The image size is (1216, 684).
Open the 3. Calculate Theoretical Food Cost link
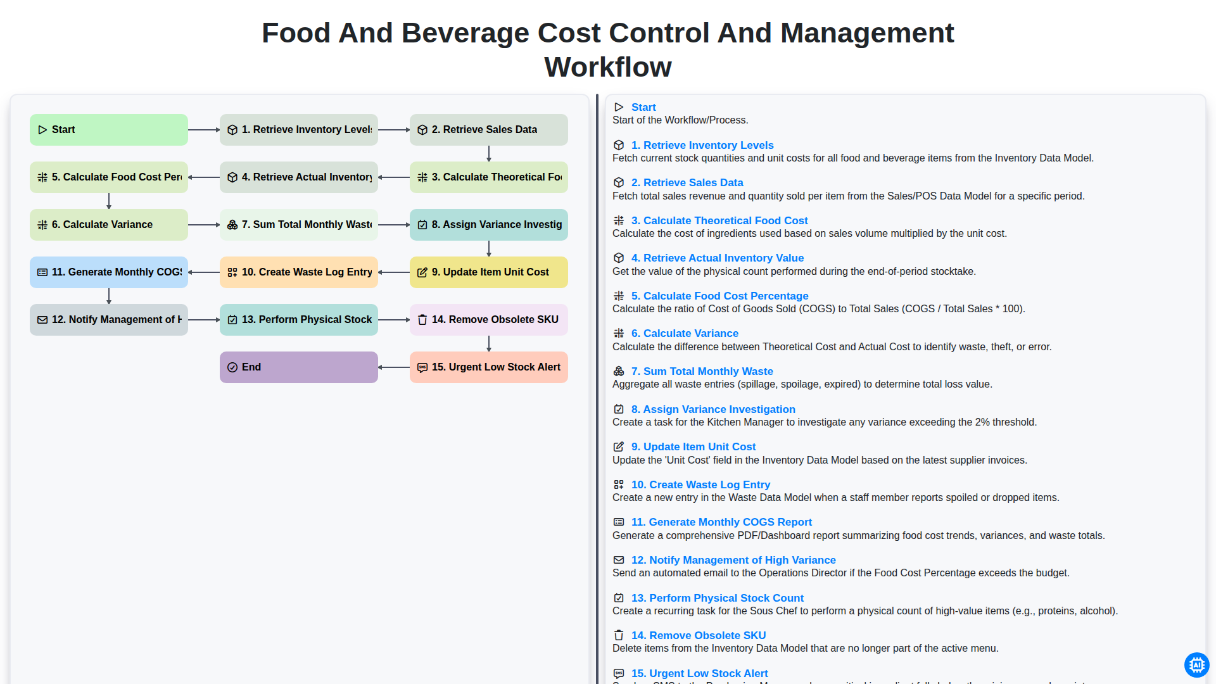[x=719, y=220]
